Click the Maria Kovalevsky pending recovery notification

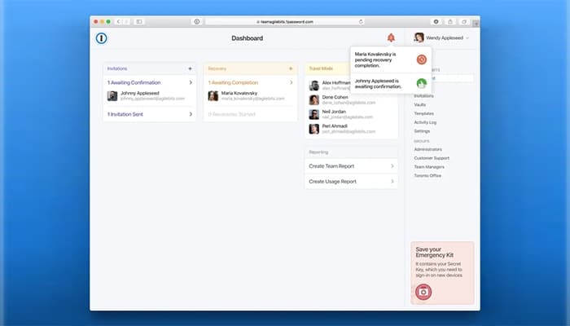(391, 59)
